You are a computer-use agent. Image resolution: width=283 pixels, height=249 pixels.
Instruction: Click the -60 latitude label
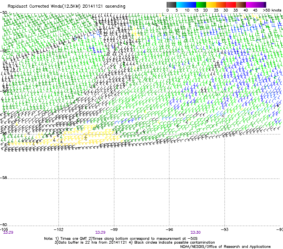click(x=3, y=224)
